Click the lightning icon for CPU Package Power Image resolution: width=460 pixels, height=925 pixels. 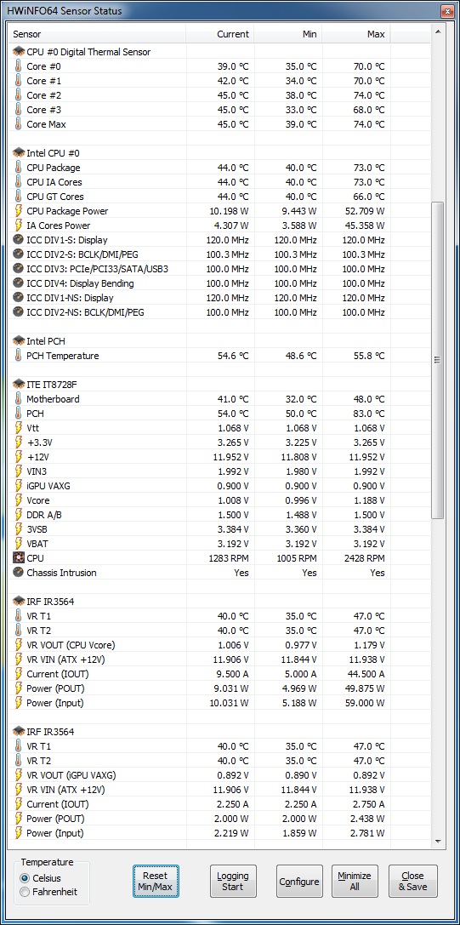coord(19,210)
